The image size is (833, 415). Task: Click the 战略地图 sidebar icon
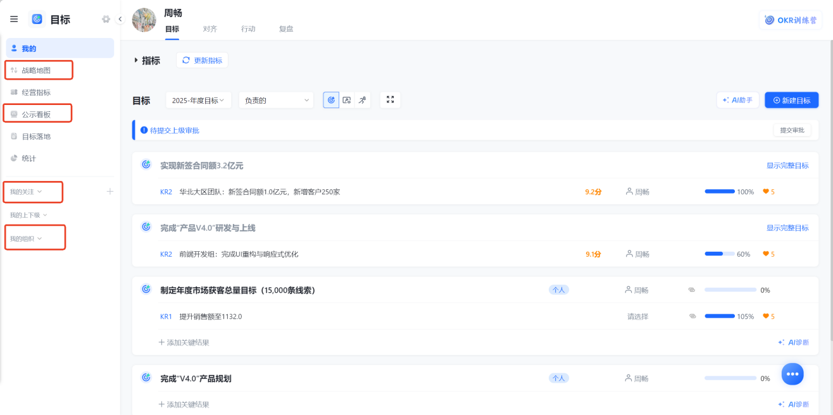[x=14, y=70]
